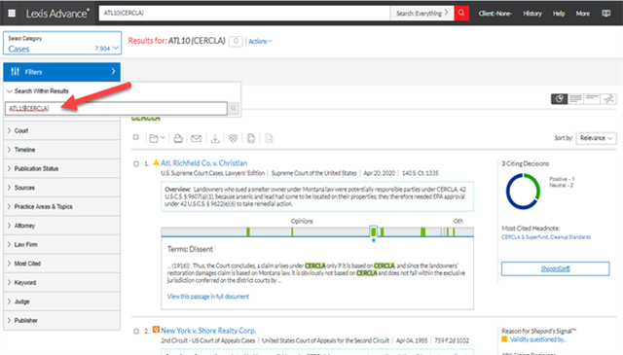The image size is (623, 355).
Task: Click the alert bell icon next to results title
Action: click(236, 41)
